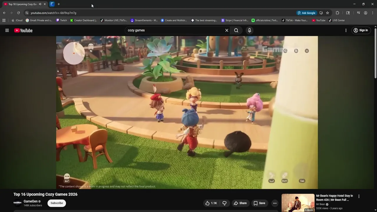This screenshot has width=377, height=212.
Task: Focus the address bar URL
Action: [x=53, y=13]
